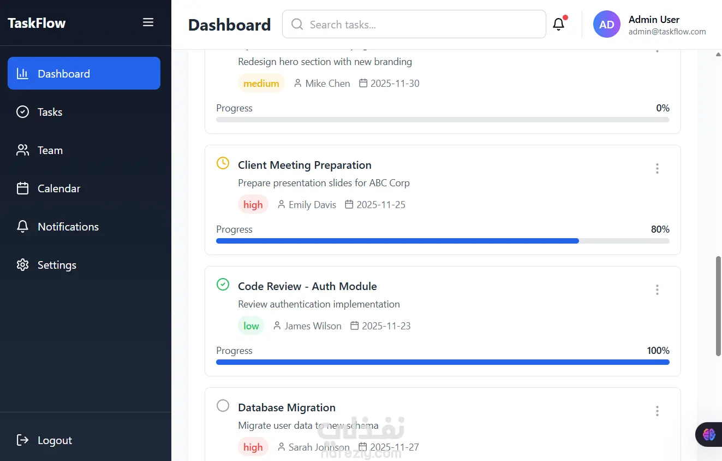Click the assignee name Mike Chen

[x=327, y=84]
